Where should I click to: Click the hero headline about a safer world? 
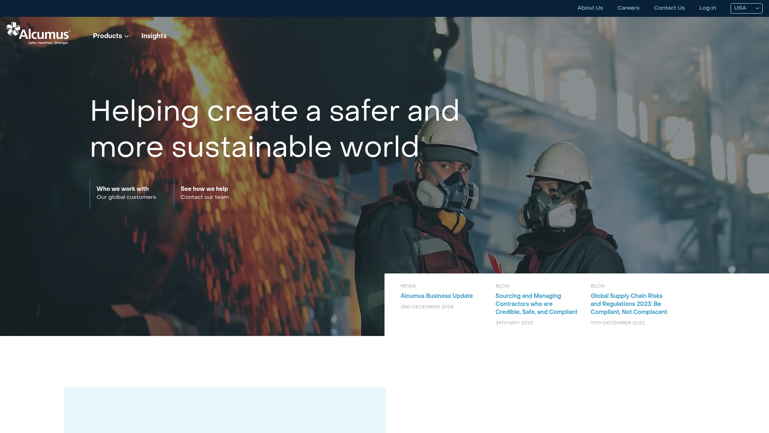pyautogui.click(x=275, y=129)
